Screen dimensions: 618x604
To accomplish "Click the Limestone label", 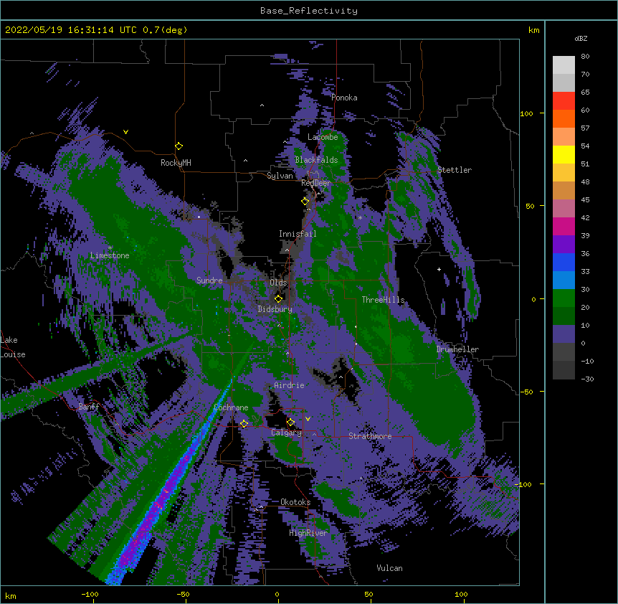I will tap(110, 255).
